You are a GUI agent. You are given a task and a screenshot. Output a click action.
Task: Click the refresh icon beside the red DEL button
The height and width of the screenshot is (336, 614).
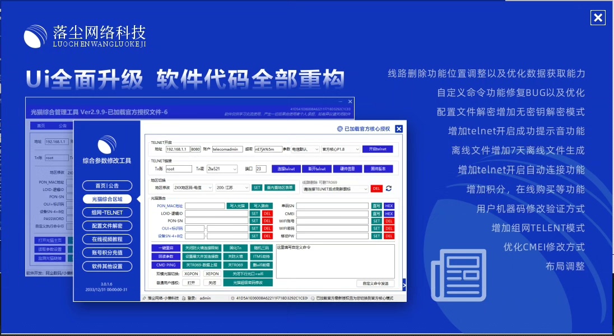pos(388,188)
